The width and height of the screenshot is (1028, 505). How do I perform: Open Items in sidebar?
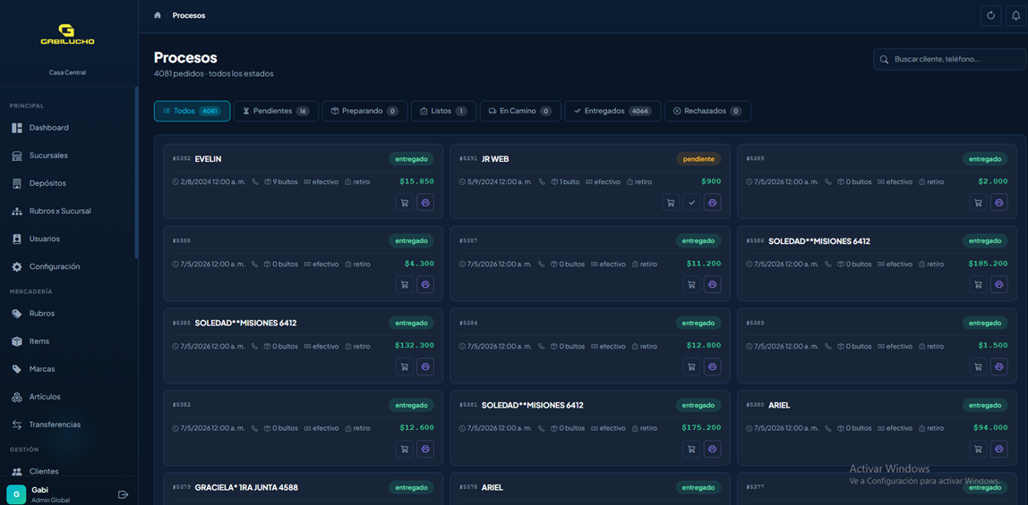coord(69,341)
